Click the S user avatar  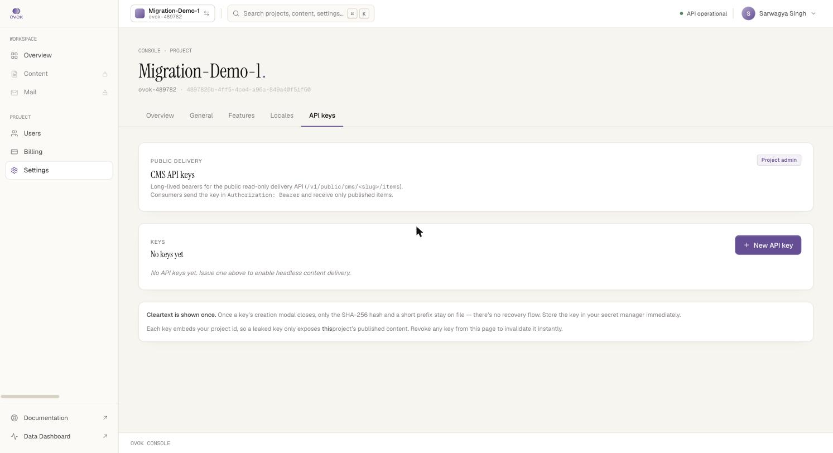point(748,13)
